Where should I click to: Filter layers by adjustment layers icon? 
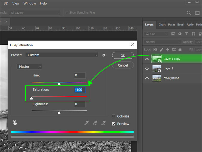[180, 34]
